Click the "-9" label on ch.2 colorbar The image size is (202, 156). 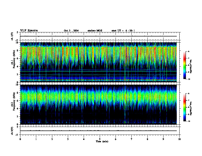pos(188,114)
